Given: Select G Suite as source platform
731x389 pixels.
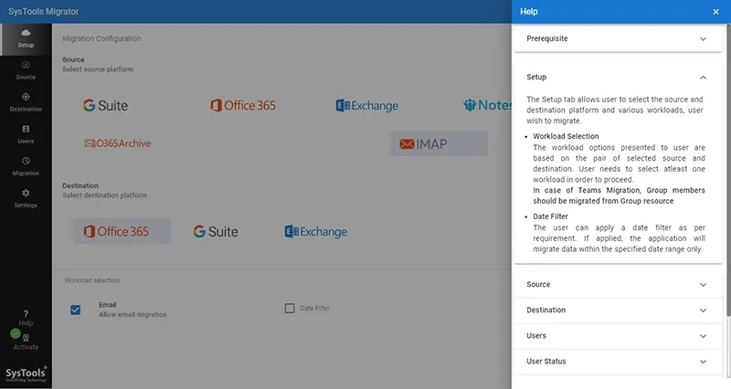Looking at the screenshot, I should (105, 105).
